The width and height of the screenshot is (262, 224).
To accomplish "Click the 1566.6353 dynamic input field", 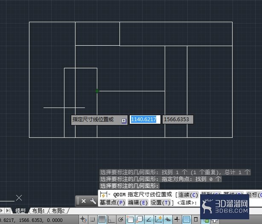I will tap(178, 119).
